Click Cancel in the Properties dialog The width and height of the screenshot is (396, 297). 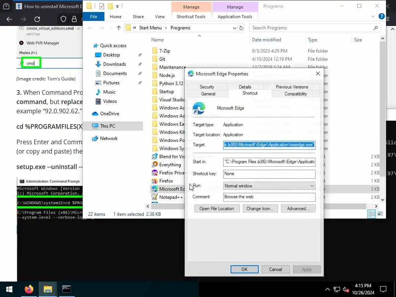coord(275,270)
